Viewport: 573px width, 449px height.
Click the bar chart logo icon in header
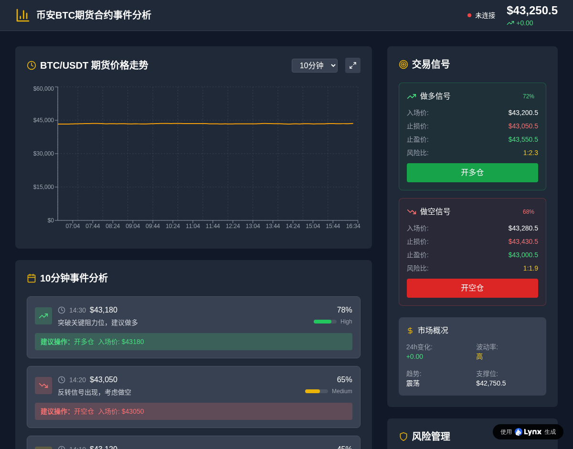pos(22,15)
